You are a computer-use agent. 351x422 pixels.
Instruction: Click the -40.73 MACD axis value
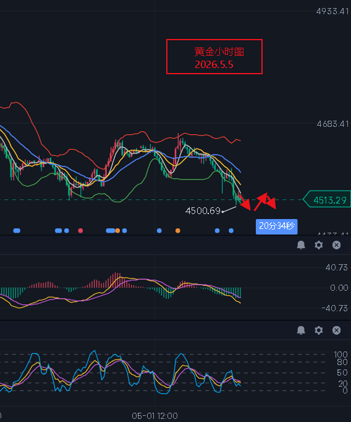click(x=335, y=308)
